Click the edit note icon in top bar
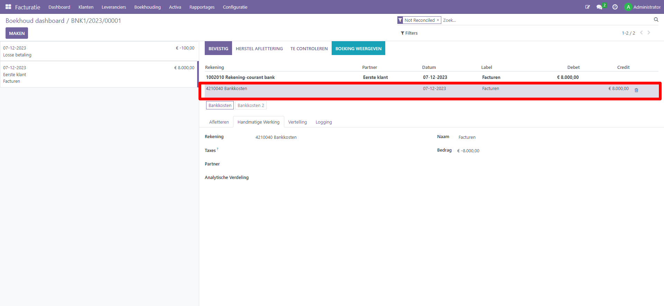 point(587,7)
